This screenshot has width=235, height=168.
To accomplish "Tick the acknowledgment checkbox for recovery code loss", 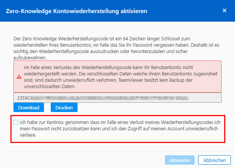I will coord(16,122).
